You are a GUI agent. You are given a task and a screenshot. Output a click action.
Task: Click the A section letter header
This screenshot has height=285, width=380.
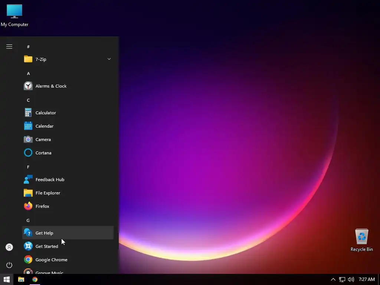[28, 73]
